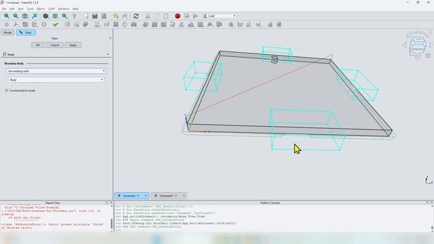Screen dimensions: 434x244
Task: Click the mini cube below navigation cube
Action: tap(428, 56)
